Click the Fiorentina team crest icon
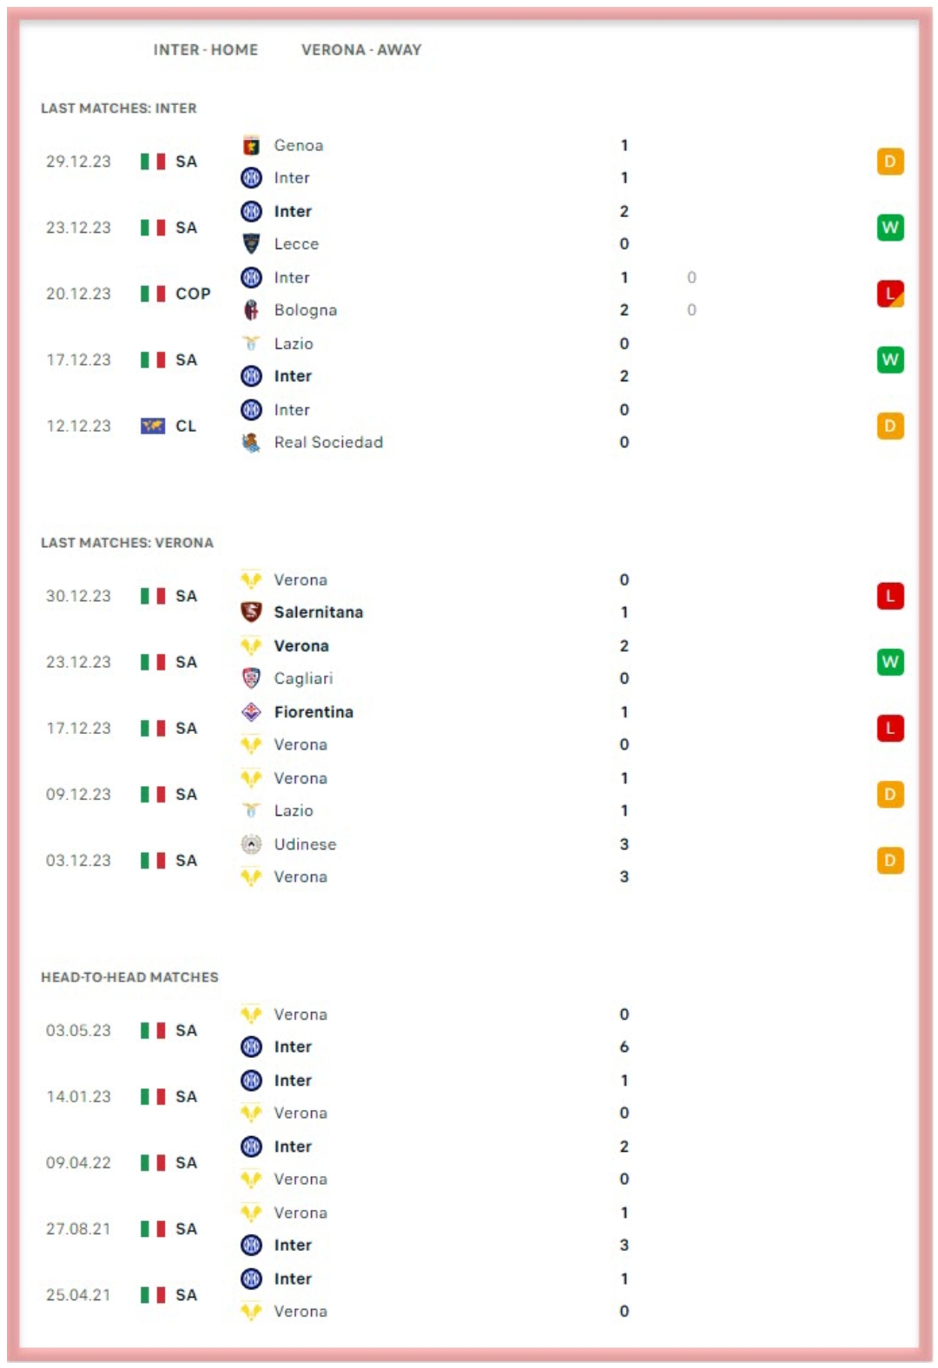Image resolution: width=938 pixels, height=1368 pixels. coord(251,712)
